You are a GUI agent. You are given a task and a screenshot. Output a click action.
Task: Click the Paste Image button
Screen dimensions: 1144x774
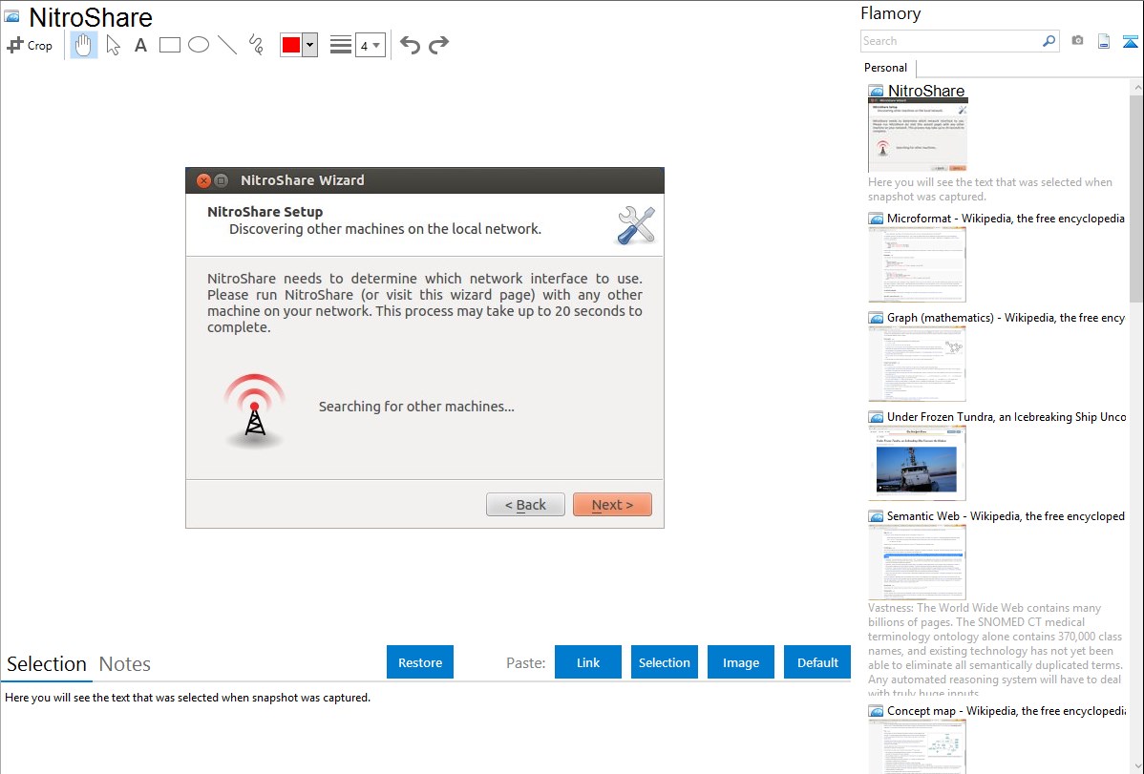point(740,662)
